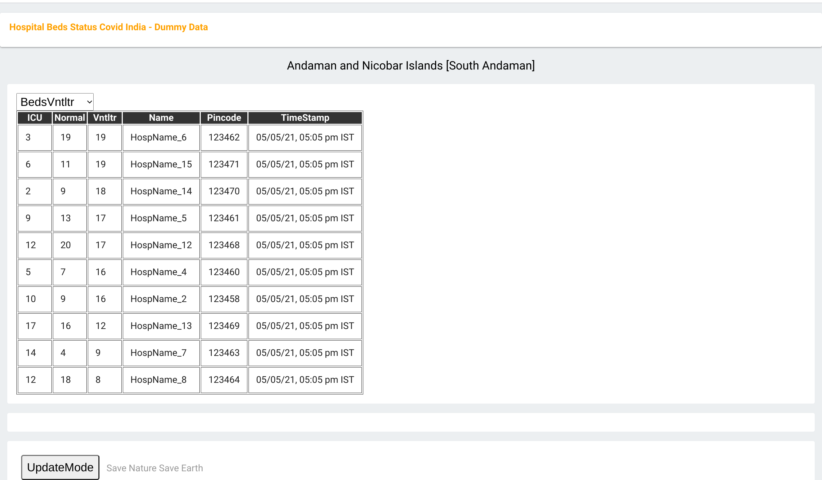Click the Andaman and Nicobar Islands heading
The width and height of the screenshot is (822, 480).
pyautogui.click(x=411, y=66)
